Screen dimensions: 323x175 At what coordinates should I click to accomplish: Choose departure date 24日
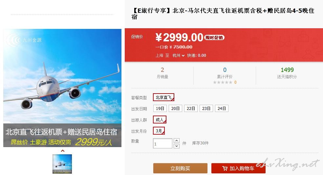point(222,108)
